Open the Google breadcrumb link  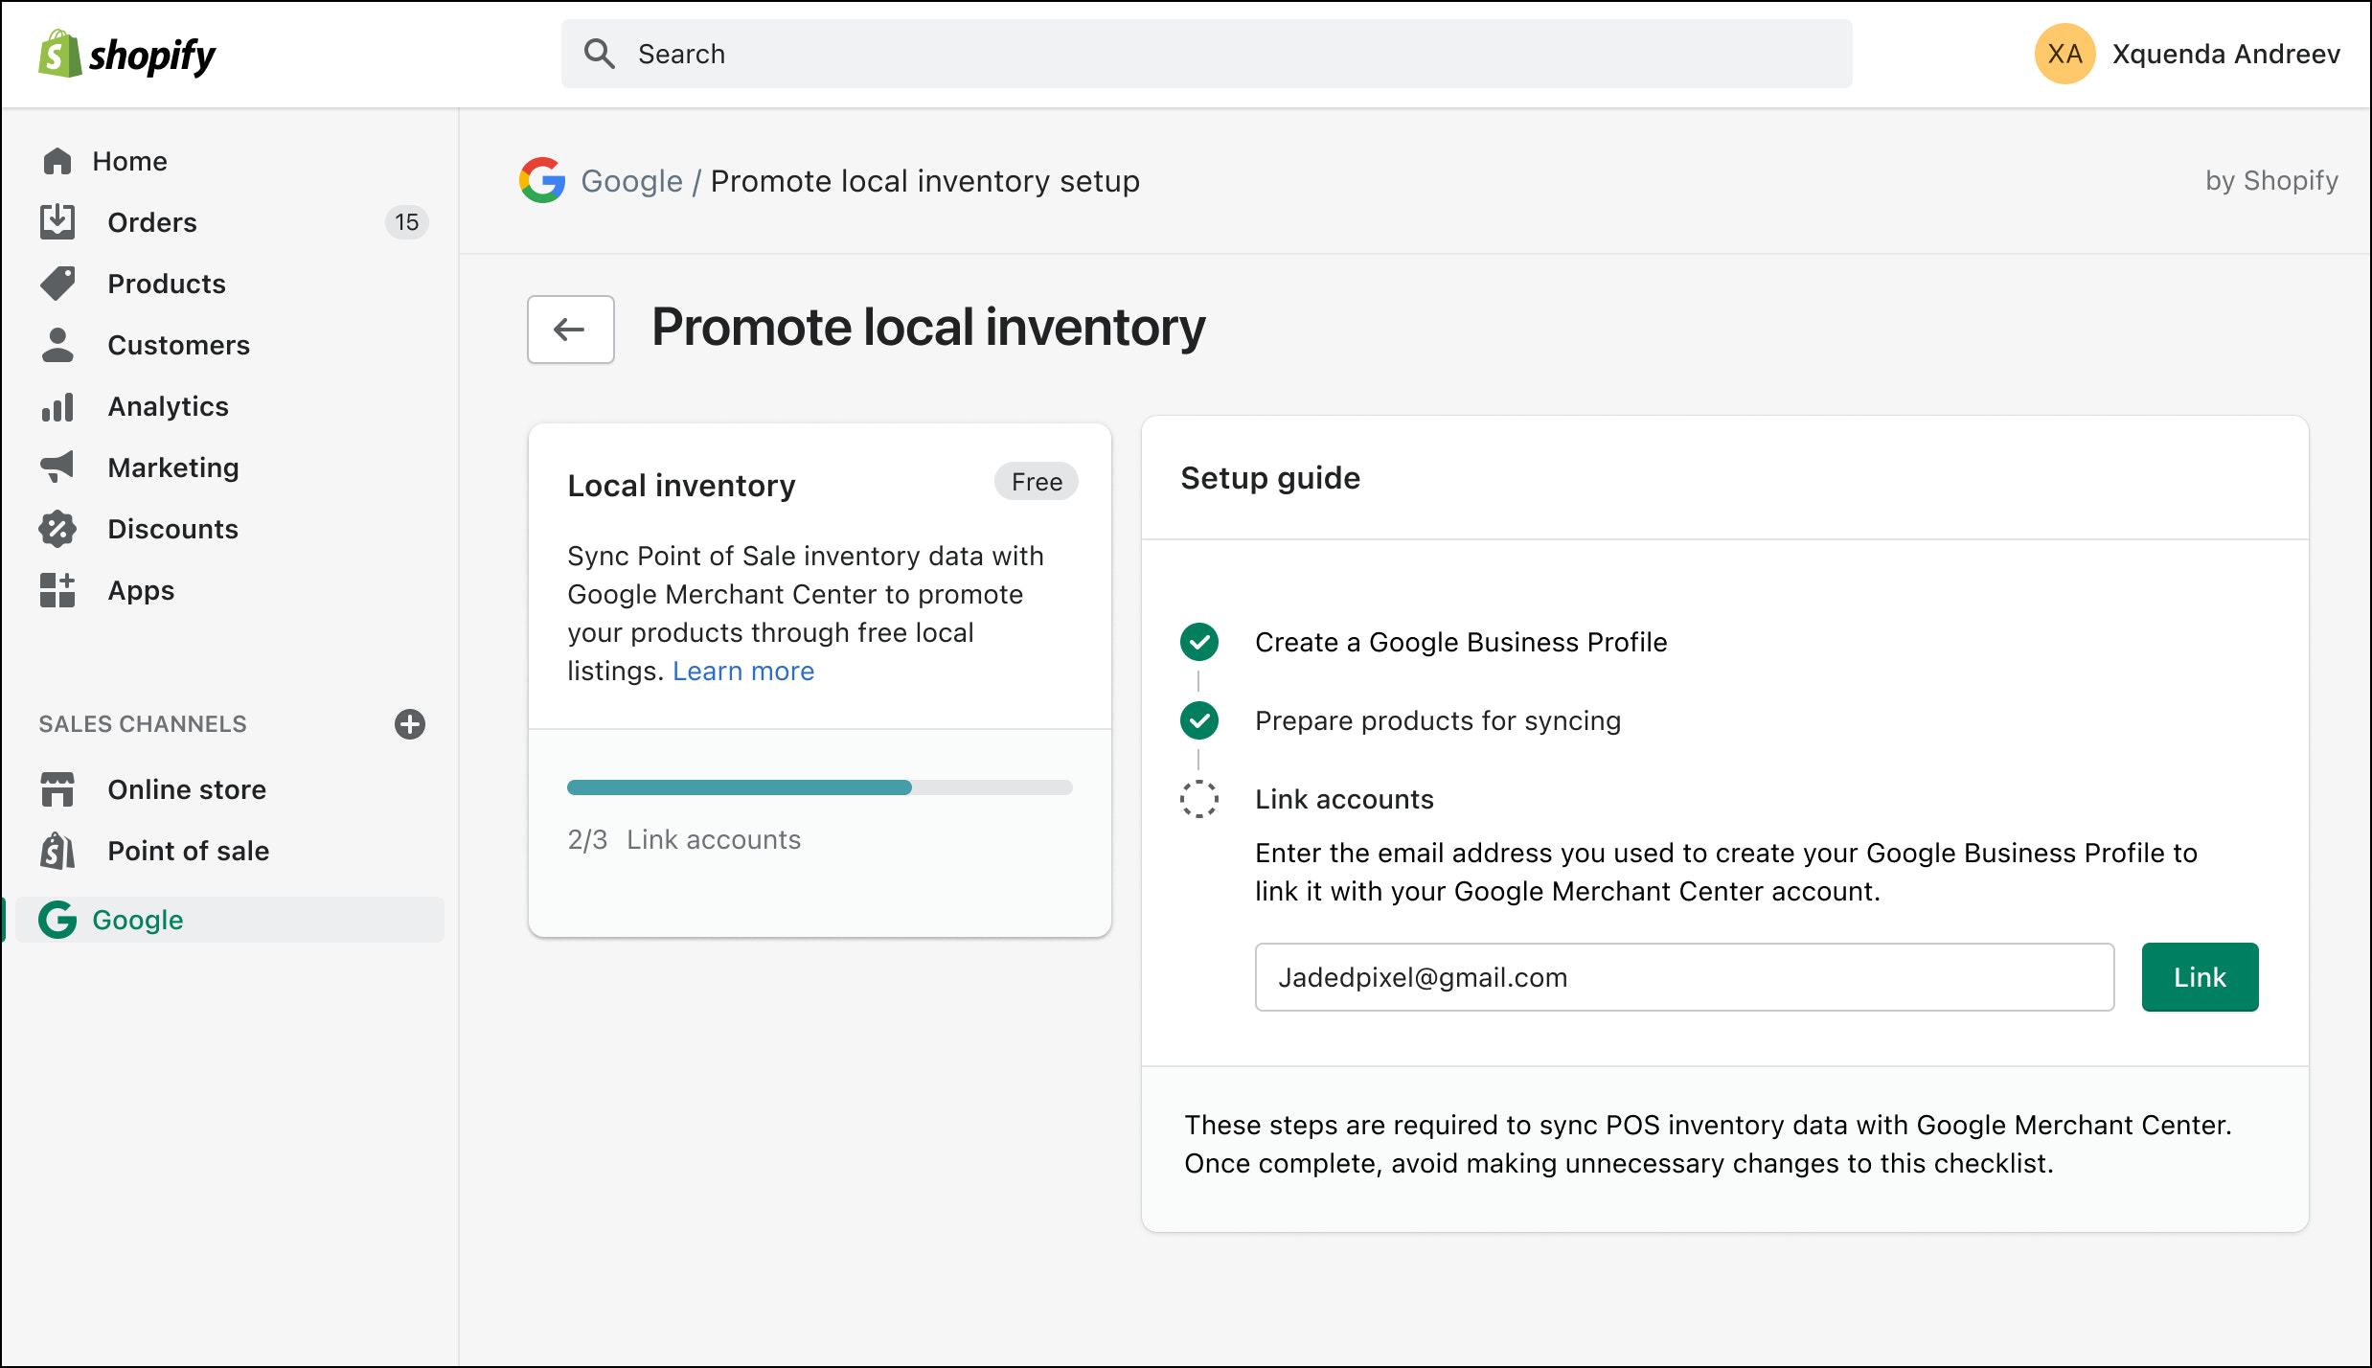coord(631,180)
